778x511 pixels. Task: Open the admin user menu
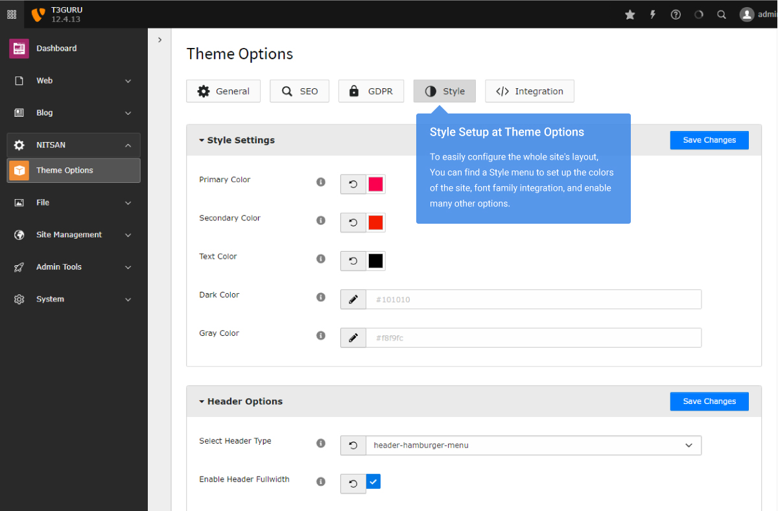pos(746,14)
